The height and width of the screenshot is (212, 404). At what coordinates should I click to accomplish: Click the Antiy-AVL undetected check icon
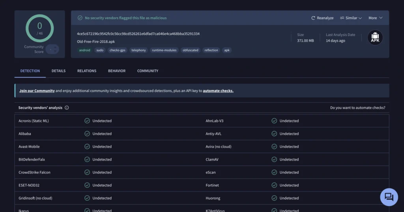[274, 134]
